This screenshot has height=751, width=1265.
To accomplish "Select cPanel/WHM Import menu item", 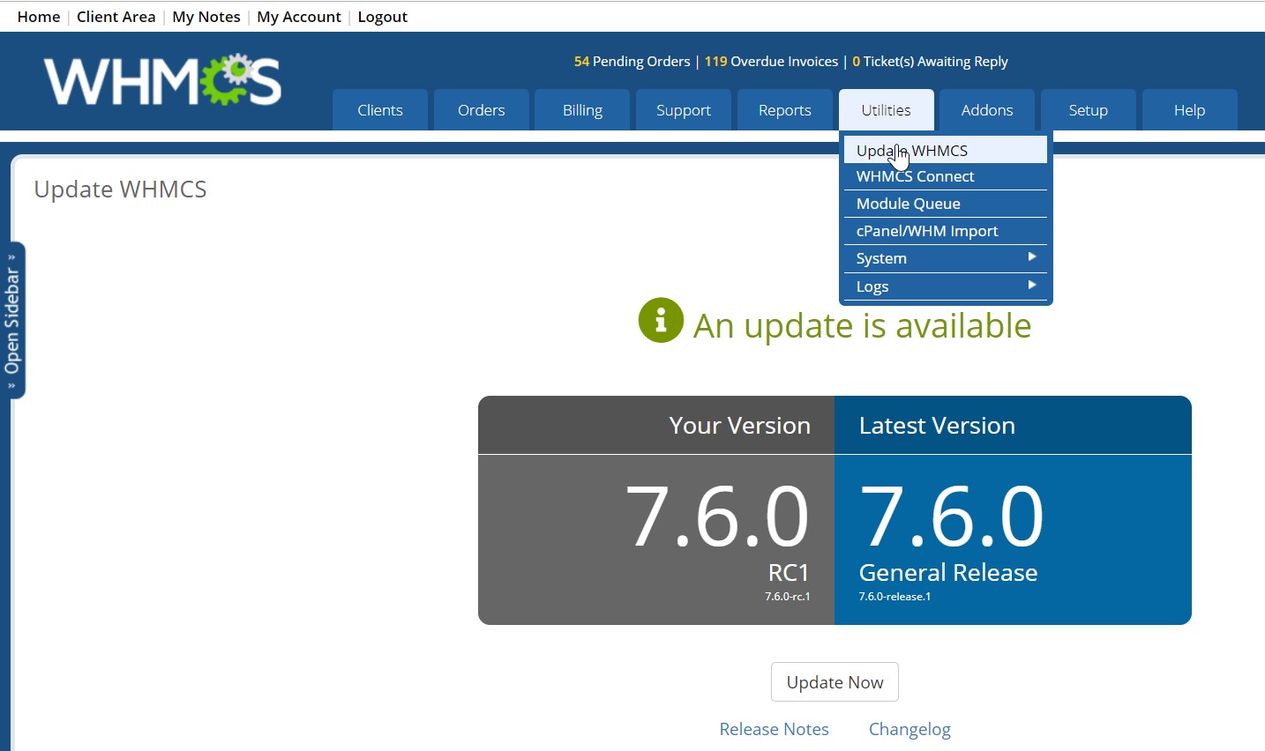I will click(946, 231).
